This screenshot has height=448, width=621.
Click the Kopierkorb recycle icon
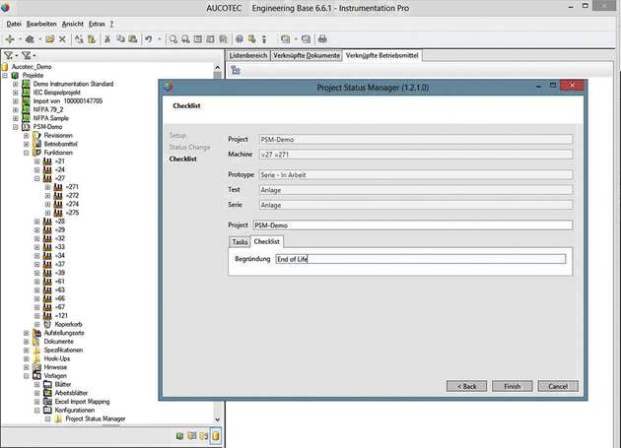[47, 324]
